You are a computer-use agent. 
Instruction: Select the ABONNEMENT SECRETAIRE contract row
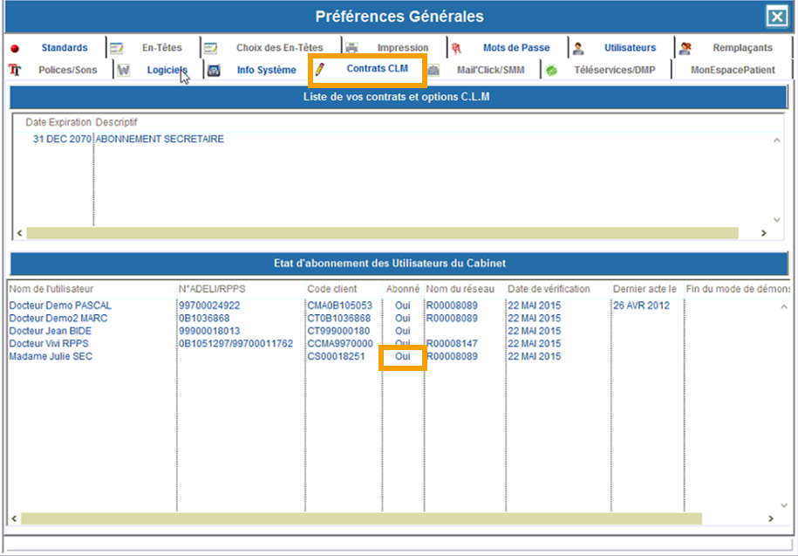click(159, 139)
